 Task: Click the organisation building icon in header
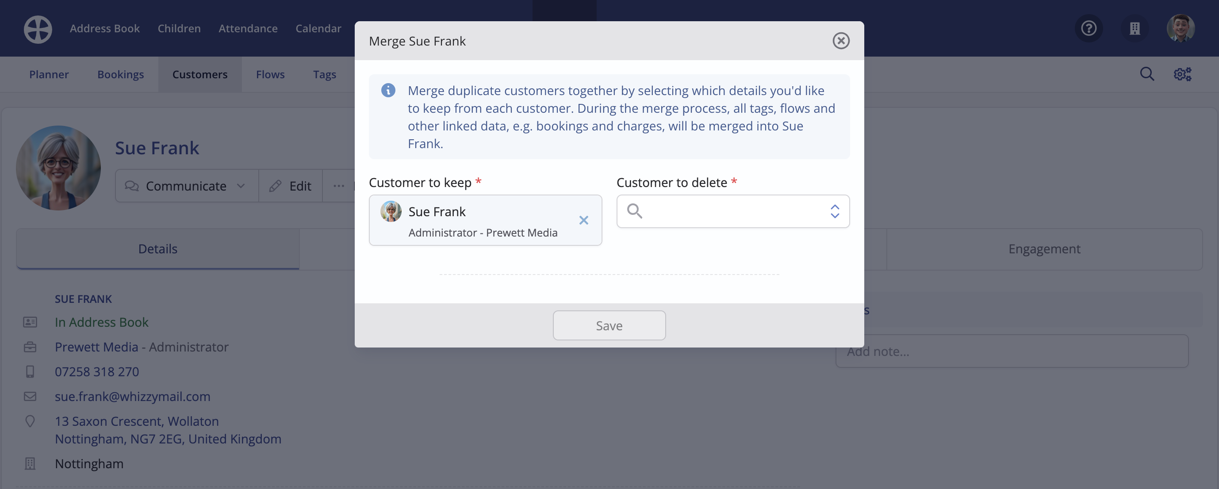tap(1135, 28)
